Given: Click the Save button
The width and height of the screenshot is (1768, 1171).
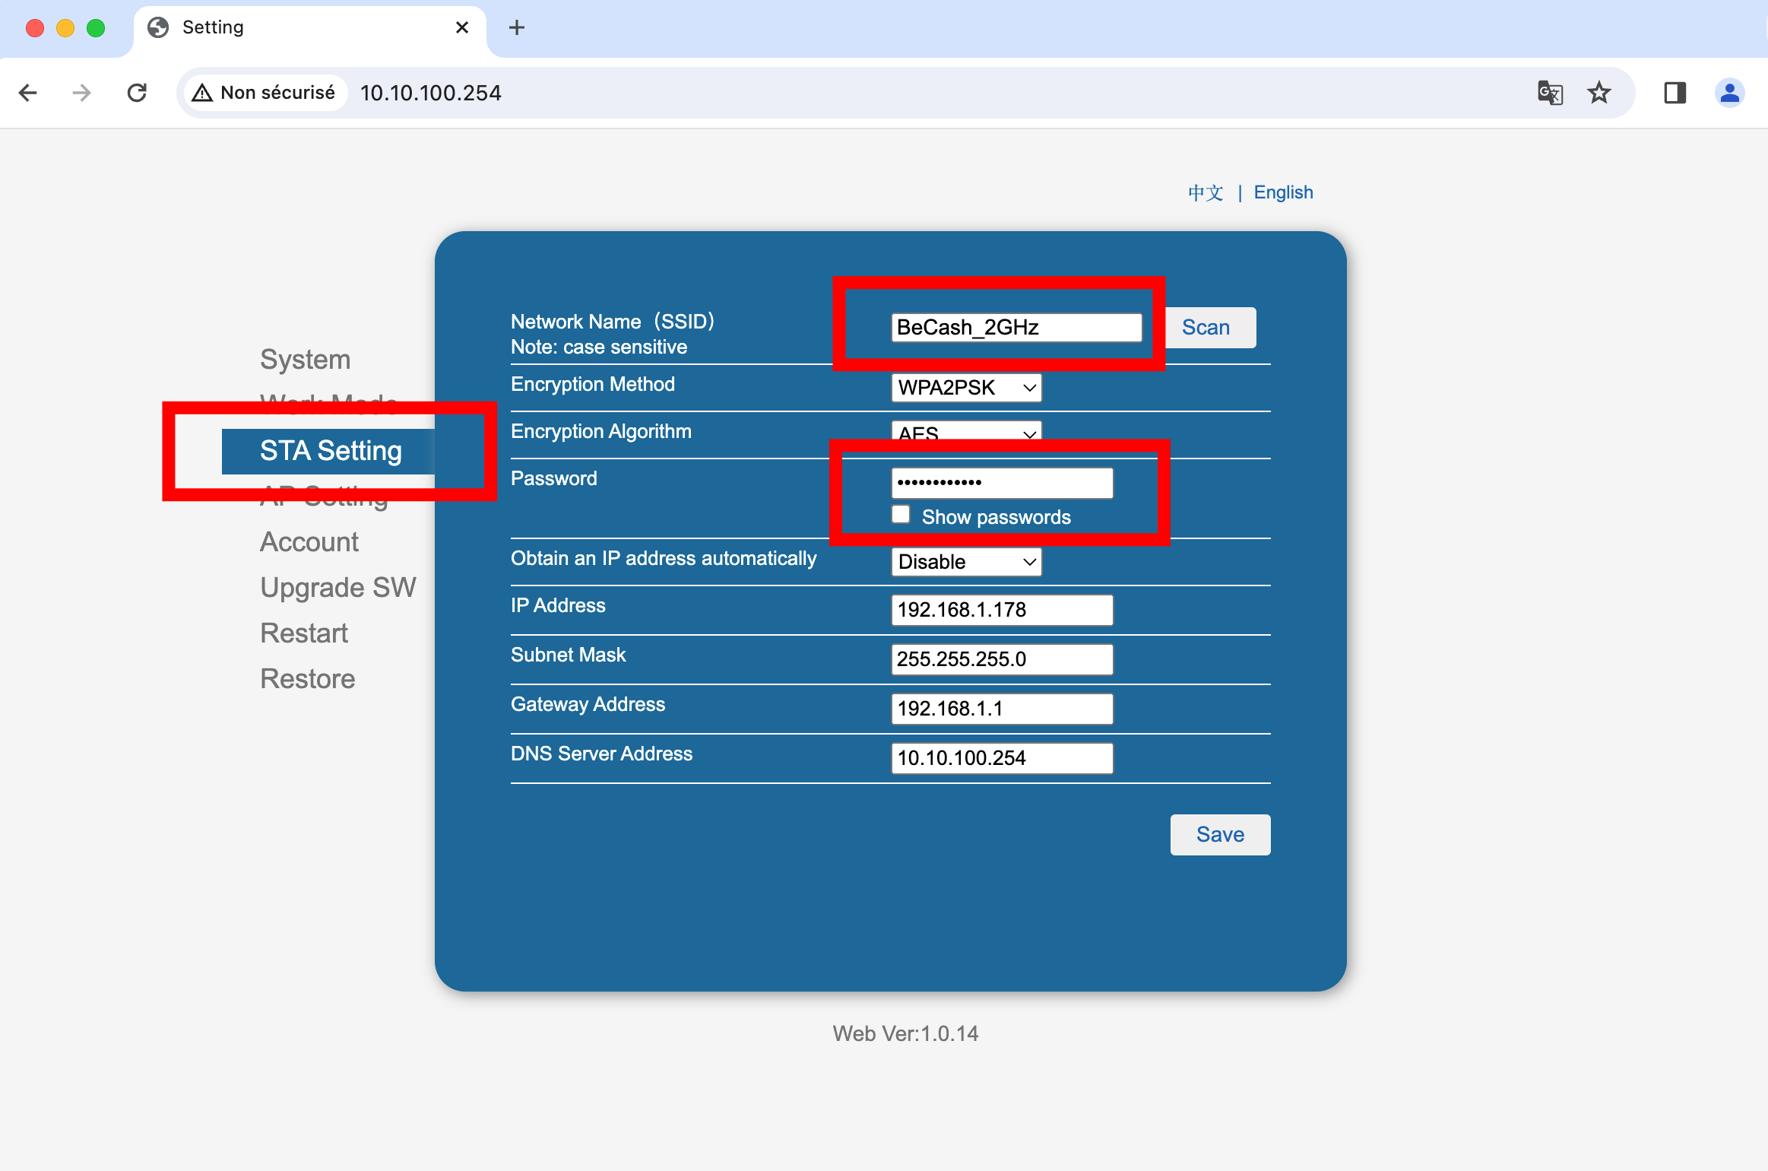Looking at the screenshot, I should tap(1219, 835).
